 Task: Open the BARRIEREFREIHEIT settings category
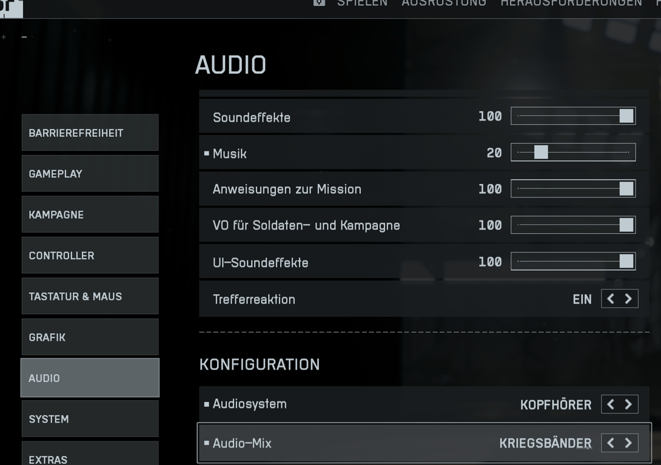coord(90,133)
